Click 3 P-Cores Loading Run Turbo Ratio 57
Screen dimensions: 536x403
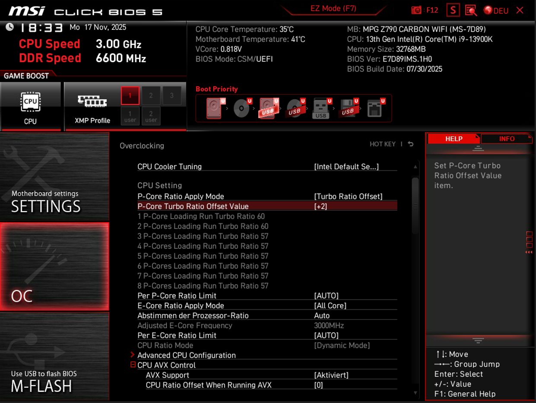[203, 236]
